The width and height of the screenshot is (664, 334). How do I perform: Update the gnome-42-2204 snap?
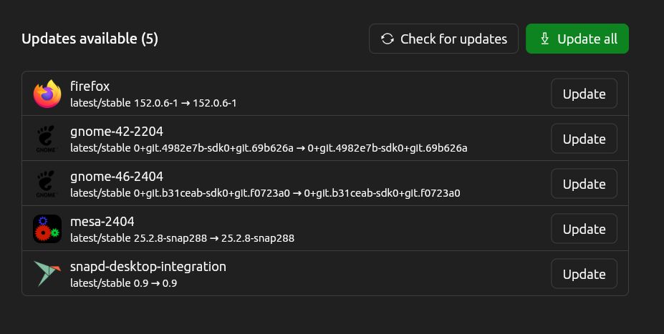(x=584, y=139)
